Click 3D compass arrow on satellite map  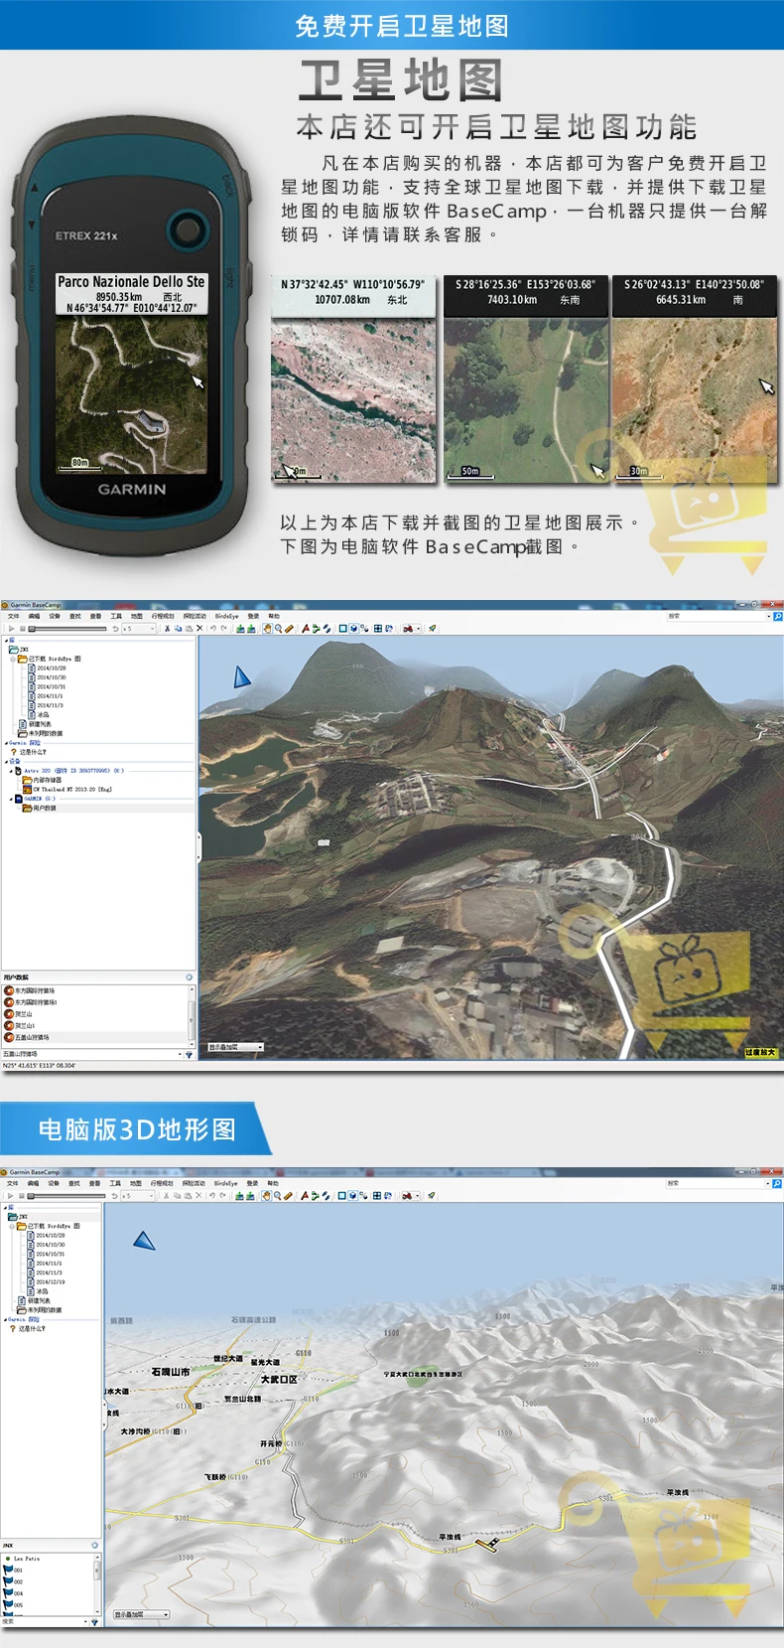click(x=242, y=677)
